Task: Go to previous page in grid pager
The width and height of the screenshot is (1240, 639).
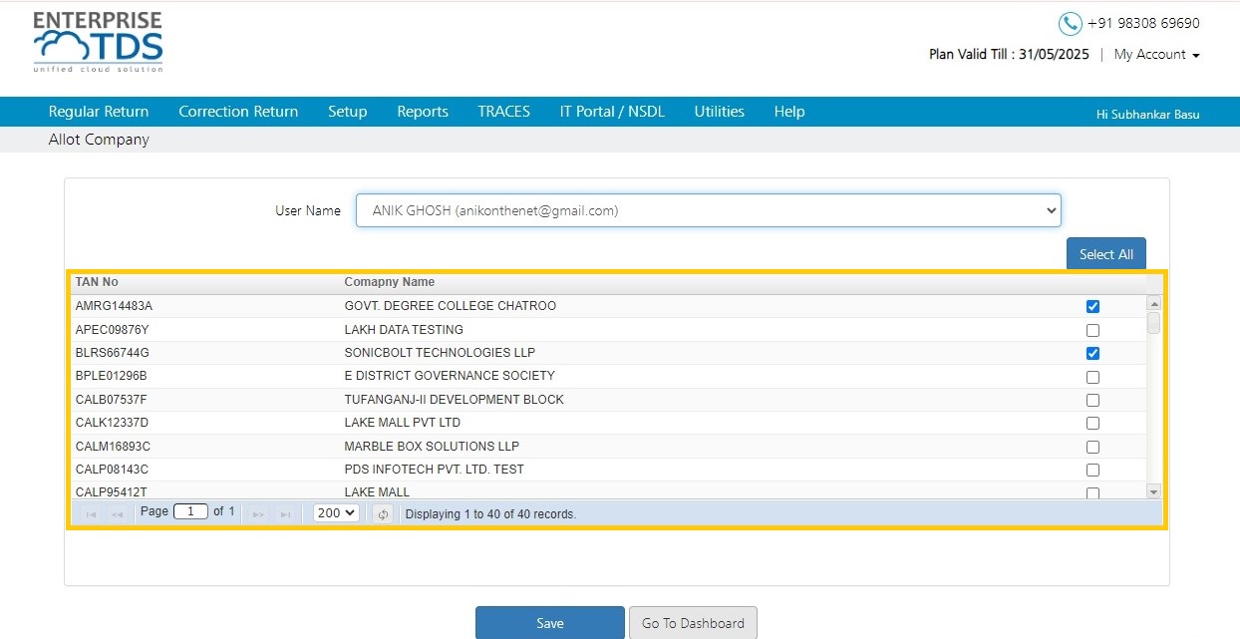Action: point(117,514)
